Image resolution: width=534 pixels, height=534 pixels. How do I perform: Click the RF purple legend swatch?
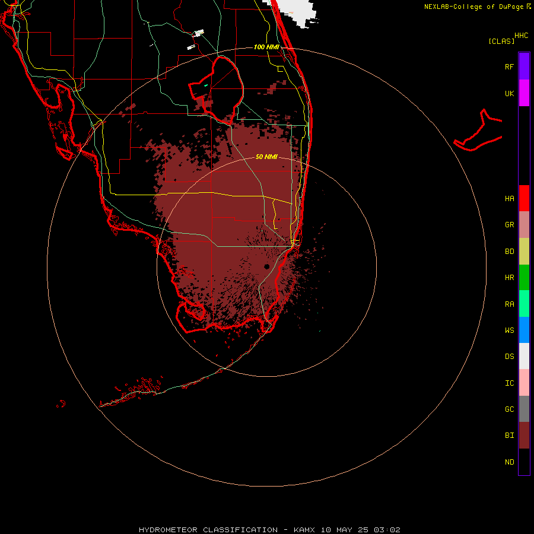click(524, 66)
